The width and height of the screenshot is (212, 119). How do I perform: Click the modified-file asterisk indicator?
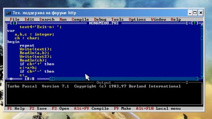[x=11, y=79]
